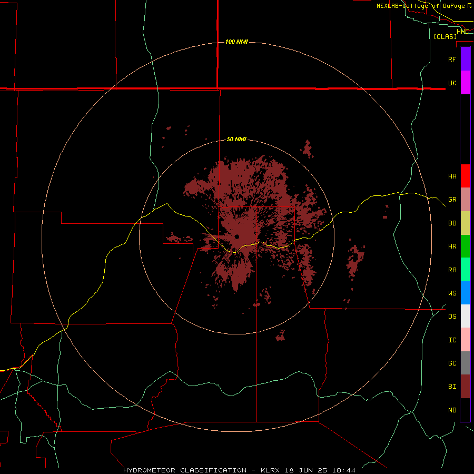474x474 pixels.
Task: Click the radar site center dot
Action: pos(236,236)
